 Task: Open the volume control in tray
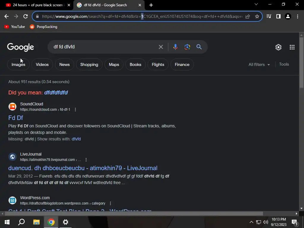pos(266,222)
